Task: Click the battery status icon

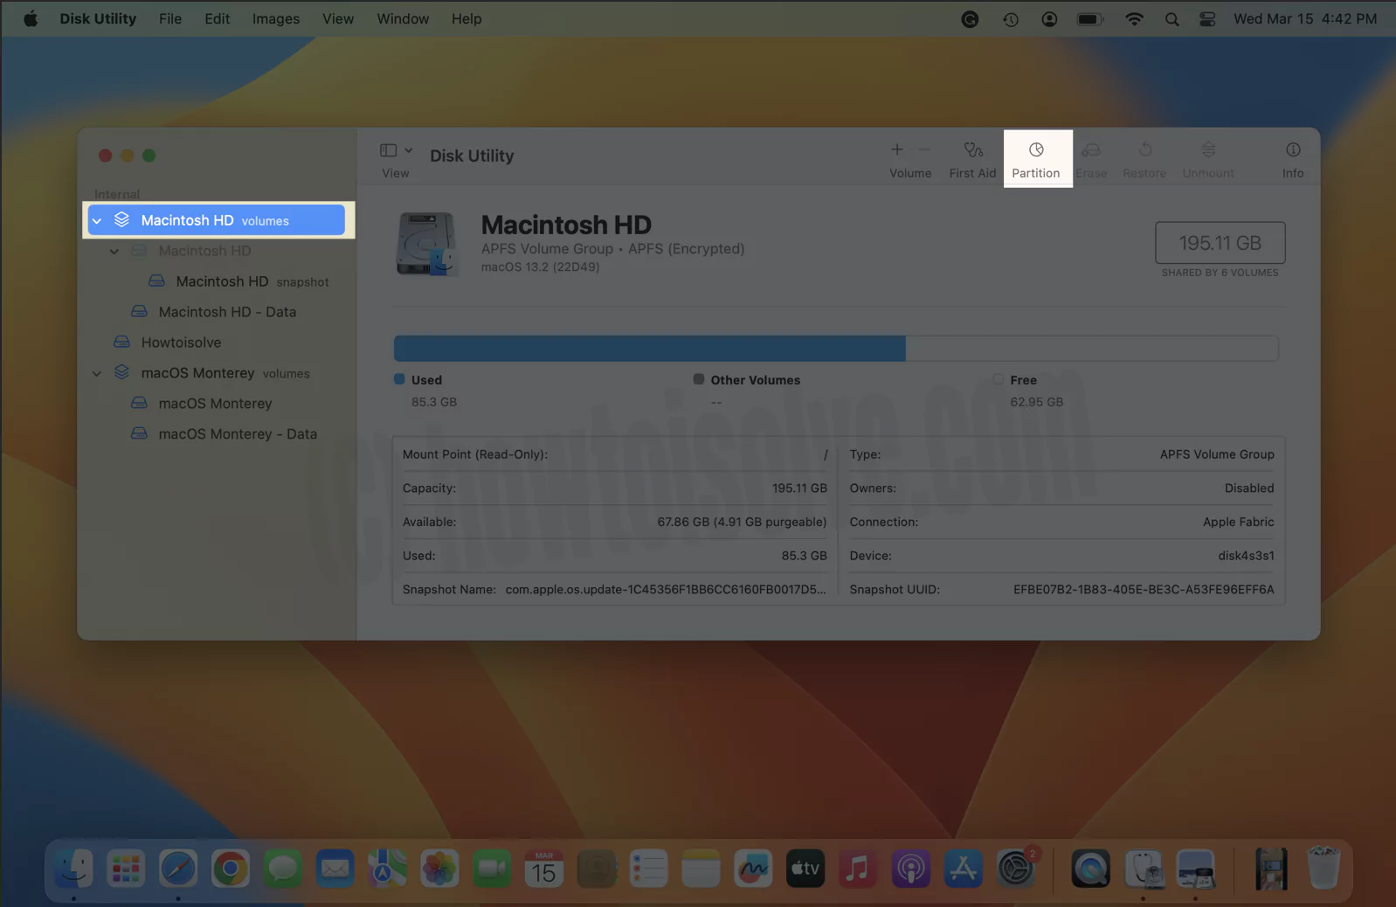Action: click(1090, 19)
